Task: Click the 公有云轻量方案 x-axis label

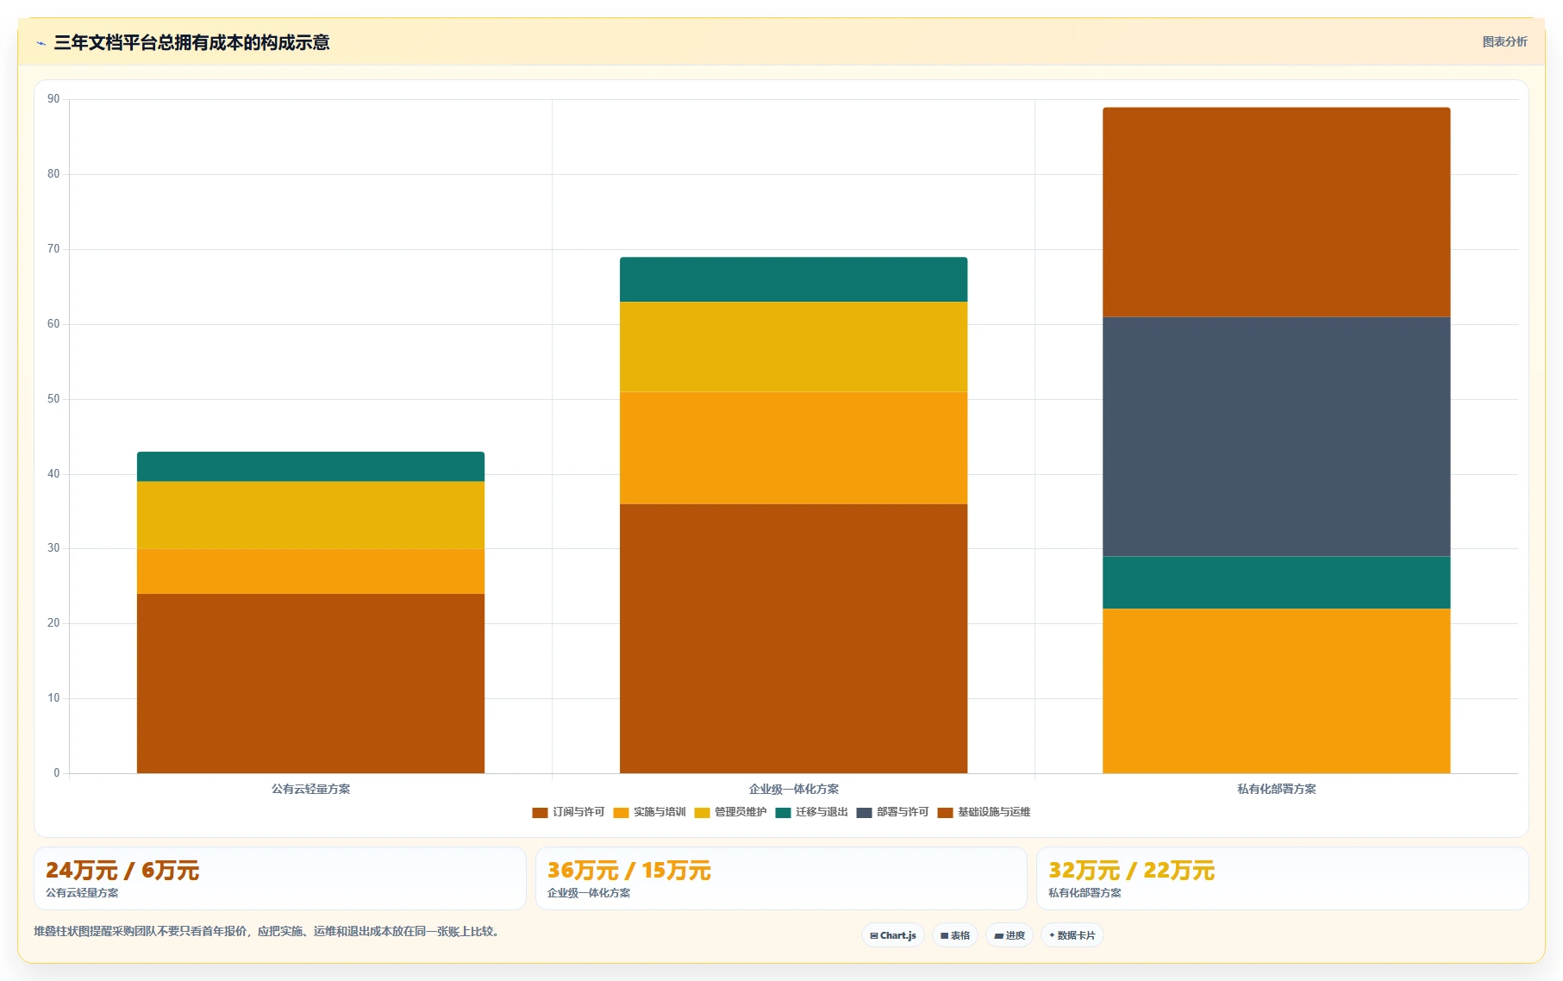Action: pyautogui.click(x=310, y=789)
